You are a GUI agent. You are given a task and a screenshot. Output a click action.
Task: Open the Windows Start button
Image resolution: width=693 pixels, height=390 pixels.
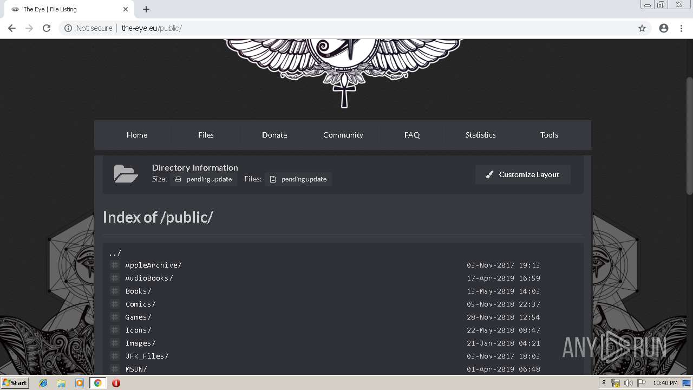pyautogui.click(x=15, y=383)
